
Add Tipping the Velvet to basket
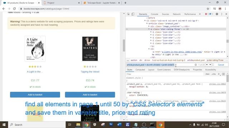click(90, 95)
